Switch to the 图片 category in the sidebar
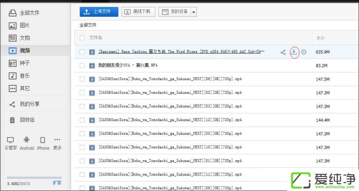359x191 pixels. pos(24,25)
